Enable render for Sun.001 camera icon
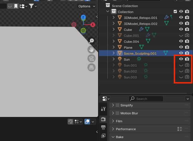Screen dimensions: 193x141 187,65
